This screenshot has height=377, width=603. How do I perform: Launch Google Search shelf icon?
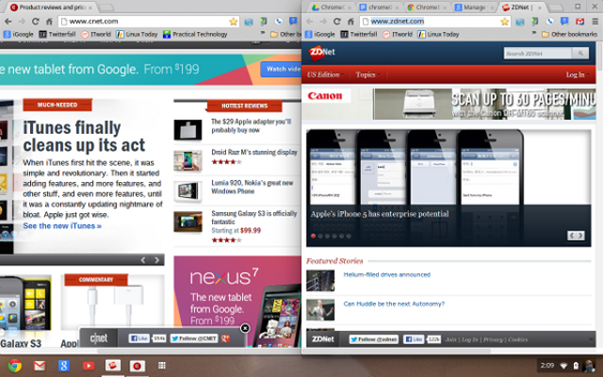[64, 366]
